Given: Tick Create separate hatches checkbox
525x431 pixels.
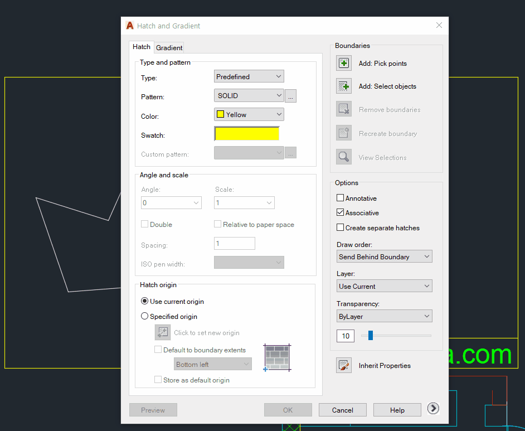Looking at the screenshot, I should point(341,227).
